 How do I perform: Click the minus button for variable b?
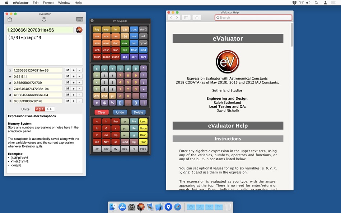[x=79, y=101]
